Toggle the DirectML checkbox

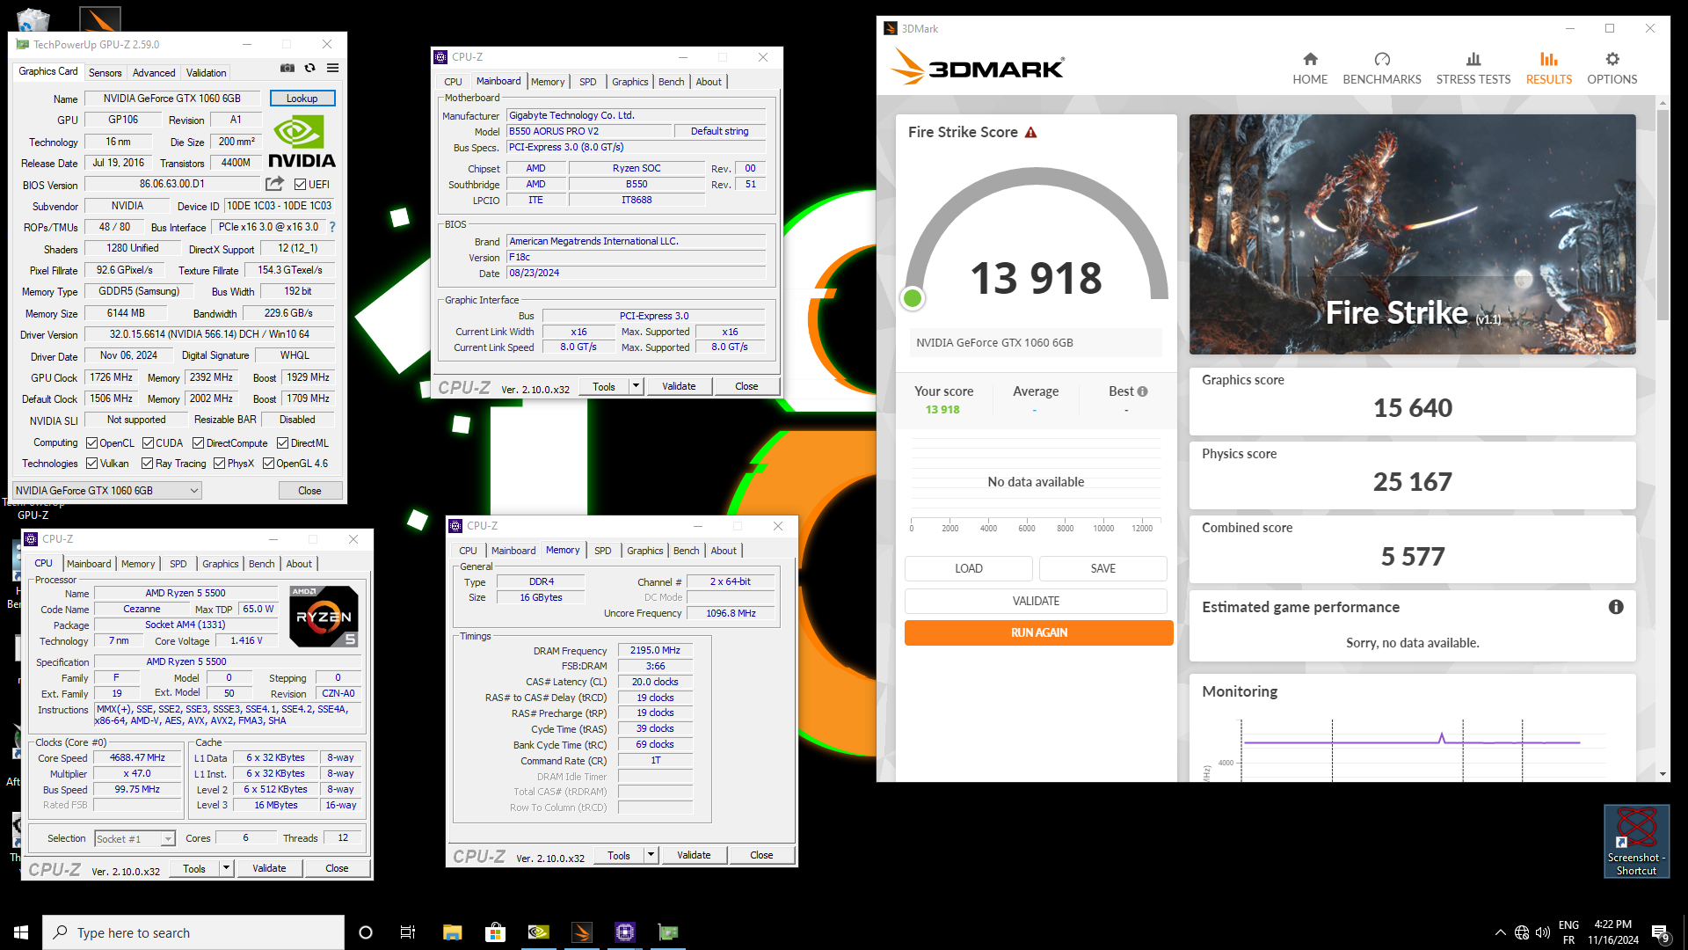pyautogui.click(x=283, y=443)
